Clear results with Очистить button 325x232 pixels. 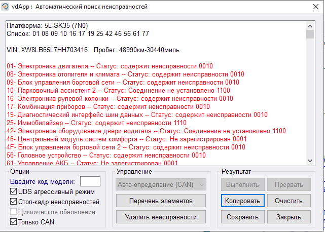coord(288,201)
